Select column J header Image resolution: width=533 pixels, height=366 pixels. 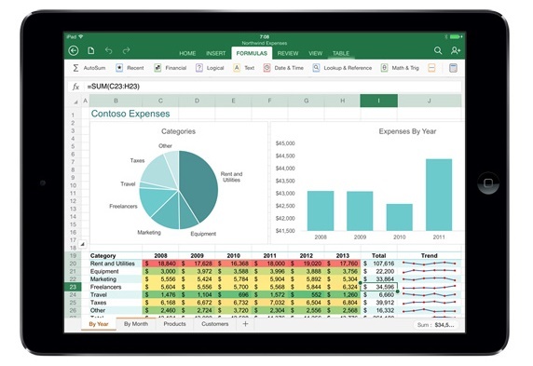pos(429,101)
